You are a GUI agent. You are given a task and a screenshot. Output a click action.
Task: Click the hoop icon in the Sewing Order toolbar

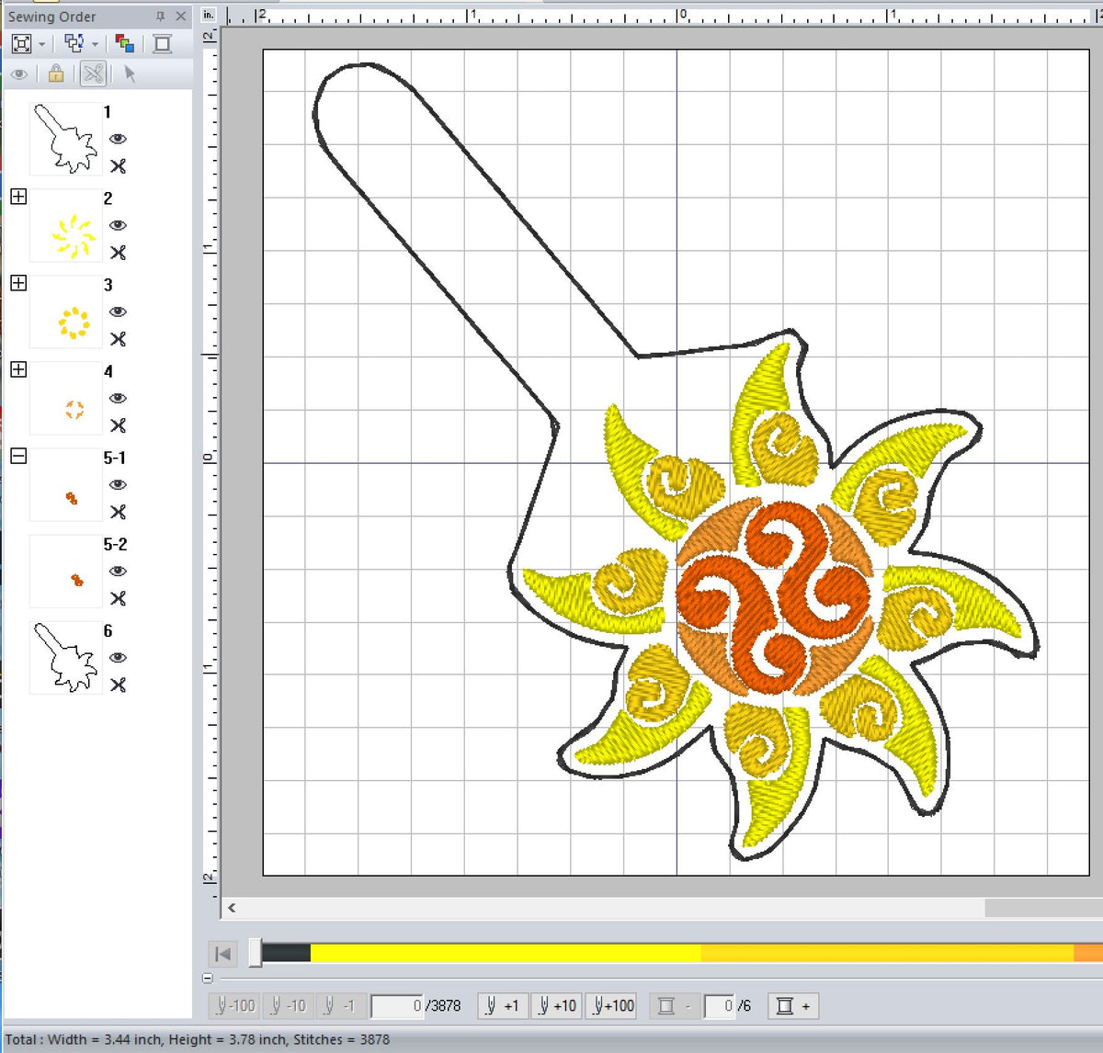(162, 42)
